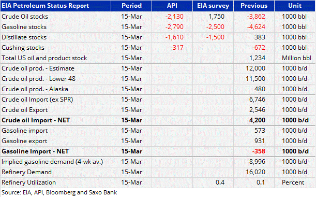The image size is (316, 197).
Task: Click the bold '1000 b/d' unit for Crude oil Import - NET
Action: pyautogui.click(x=295, y=120)
